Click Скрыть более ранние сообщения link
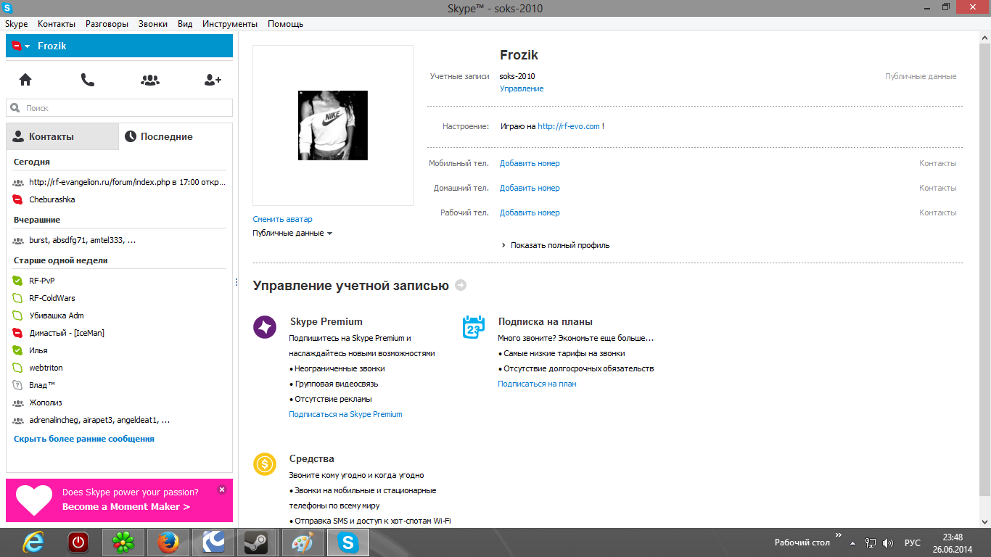 [x=84, y=439]
